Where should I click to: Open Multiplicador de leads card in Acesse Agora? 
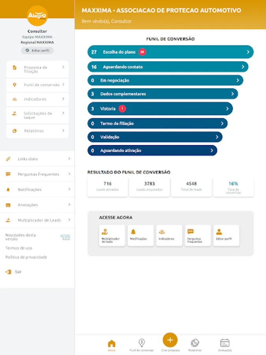point(112,235)
